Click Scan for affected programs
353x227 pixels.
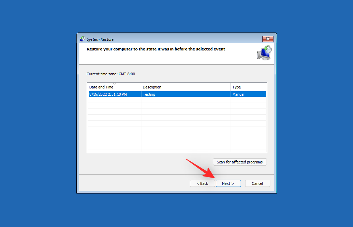pos(240,162)
